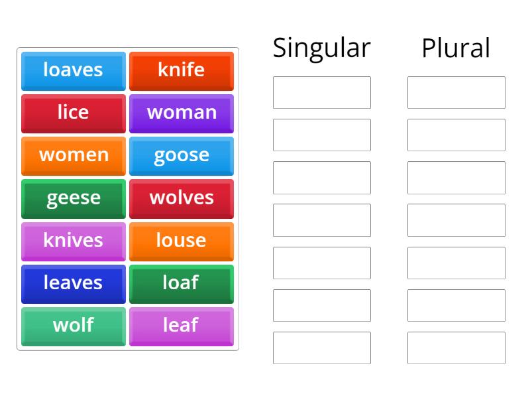The height and width of the screenshot is (398, 530).
Task: Select the 'goose' tile
Action: (x=182, y=155)
